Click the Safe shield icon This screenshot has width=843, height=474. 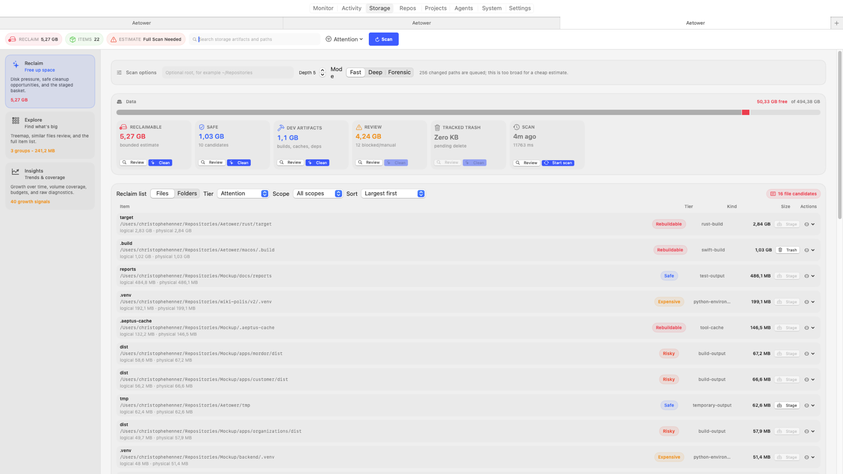tap(201, 127)
